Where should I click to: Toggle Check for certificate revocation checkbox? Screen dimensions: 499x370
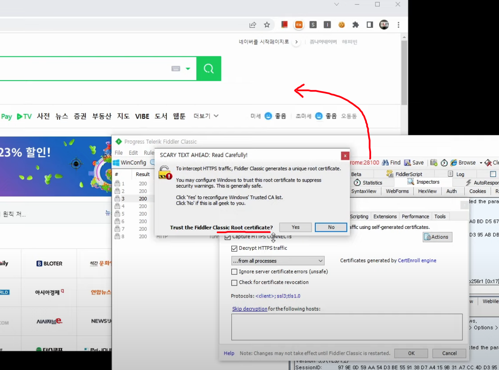click(234, 283)
